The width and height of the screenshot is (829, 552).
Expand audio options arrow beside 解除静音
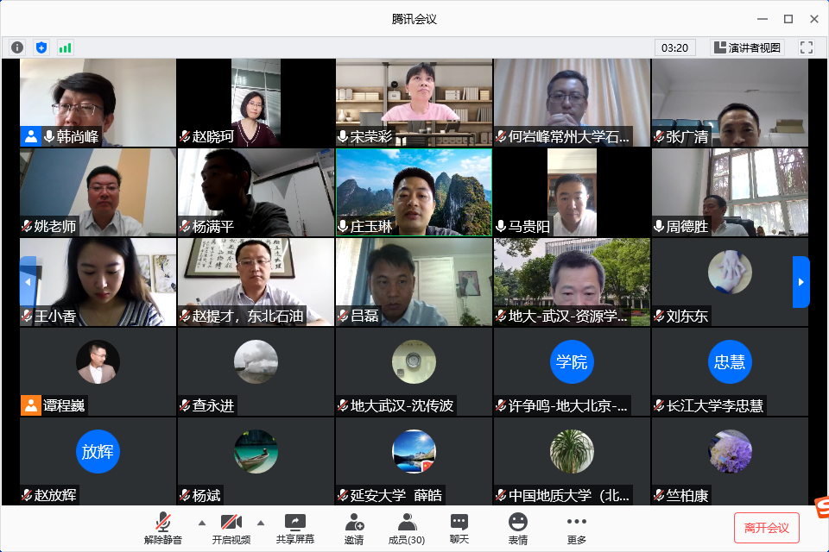202,523
